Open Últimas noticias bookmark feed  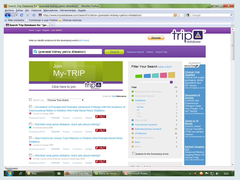tap(70, 20)
